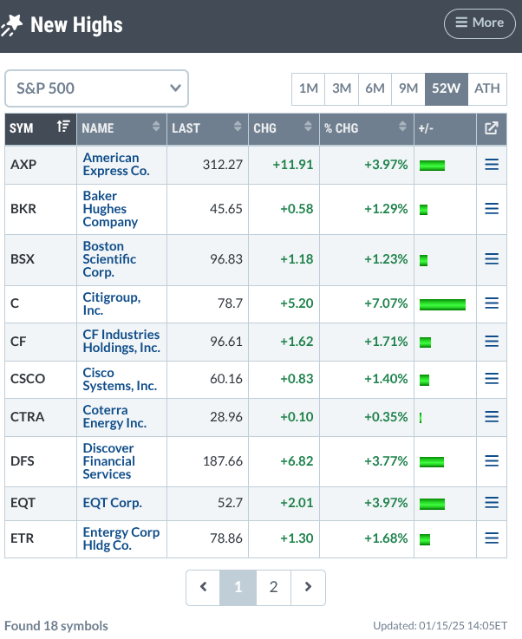Viewport: 522px width, 639px height.
Task: Click the last price 187.66
Action: pyautogui.click(x=223, y=461)
